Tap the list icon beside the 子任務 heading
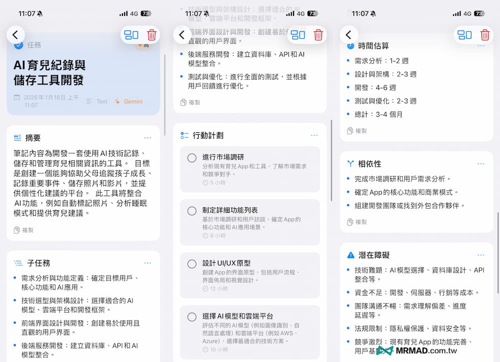This screenshot has height=362, width=500. point(18,263)
